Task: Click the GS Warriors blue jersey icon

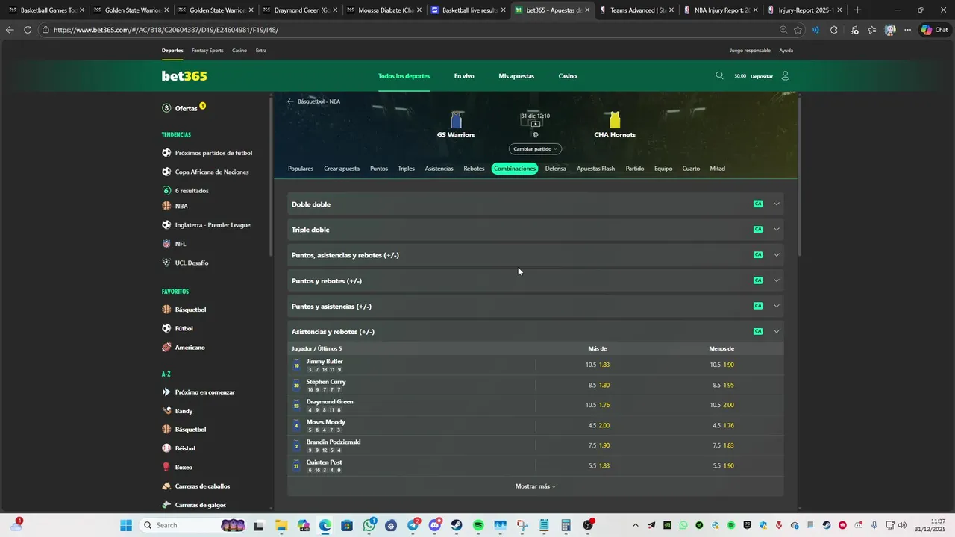Action: pos(456,120)
